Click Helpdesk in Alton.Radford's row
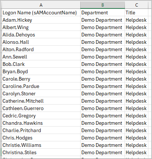Screen dimensions: 152x159 136,49
